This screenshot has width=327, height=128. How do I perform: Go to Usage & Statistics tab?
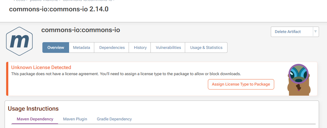[x=206, y=48]
